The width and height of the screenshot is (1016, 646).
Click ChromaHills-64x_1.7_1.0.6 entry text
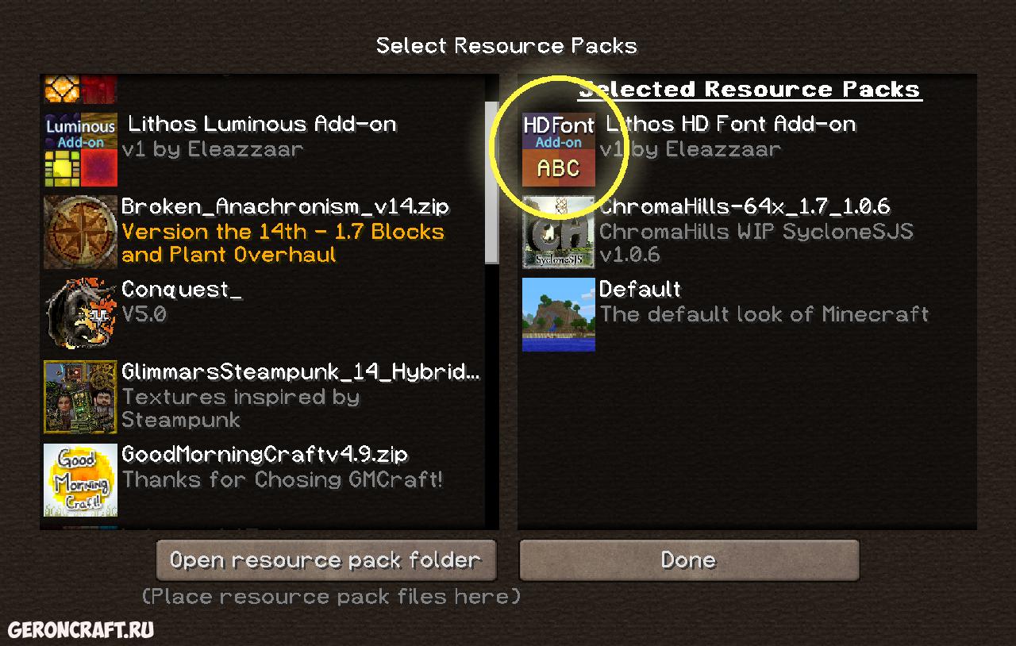pyautogui.click(x=745, y=206)
